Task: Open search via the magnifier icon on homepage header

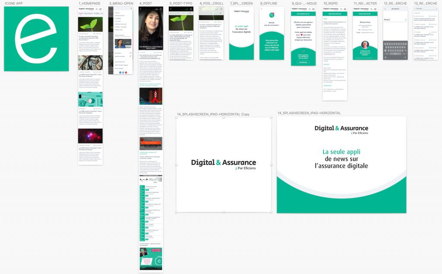Action: click(97, 9)
